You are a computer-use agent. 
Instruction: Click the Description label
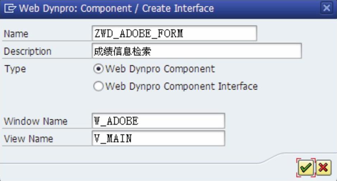click(28, 52)
